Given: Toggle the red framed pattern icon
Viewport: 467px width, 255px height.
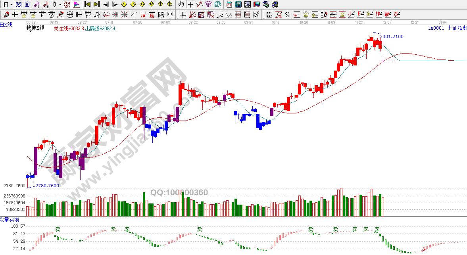Looking at the screenshot, I should (x=67, y=5).
